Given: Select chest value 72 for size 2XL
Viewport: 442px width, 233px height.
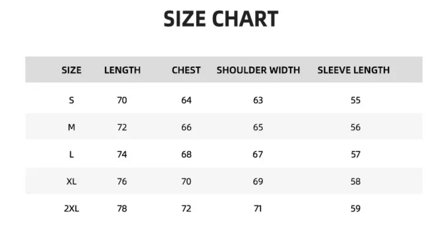Looking at the screenshot, I should pyautogui.click(x=186, y=208).
